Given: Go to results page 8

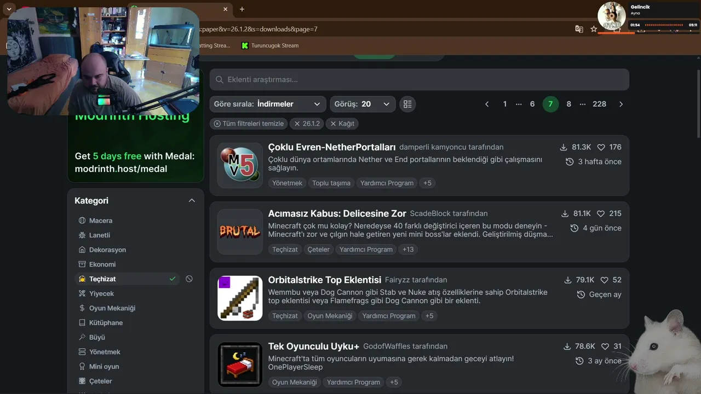Looking at the screenshot, I should pos(569,104).
